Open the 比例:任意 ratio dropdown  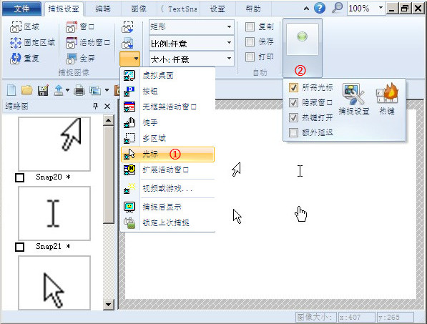click(192, 43)
